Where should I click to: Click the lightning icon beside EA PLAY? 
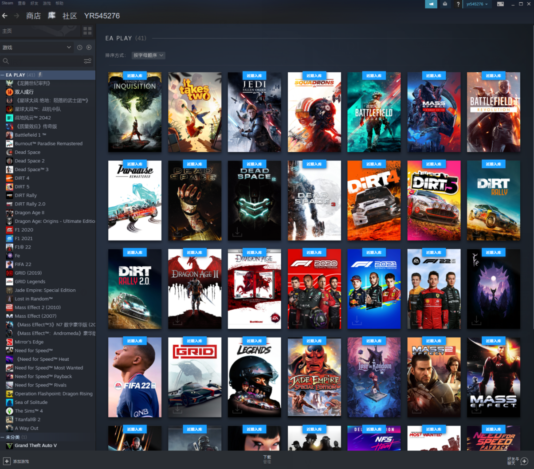tap(40, 75)
